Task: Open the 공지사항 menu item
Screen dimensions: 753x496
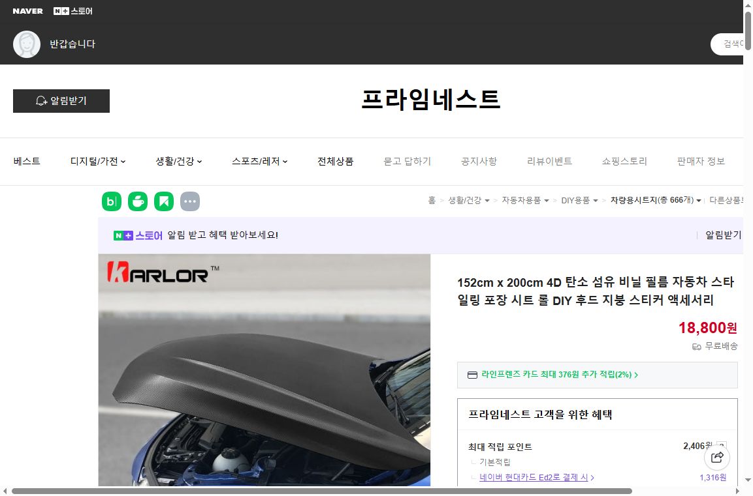Action: click(x=479, y=161)
